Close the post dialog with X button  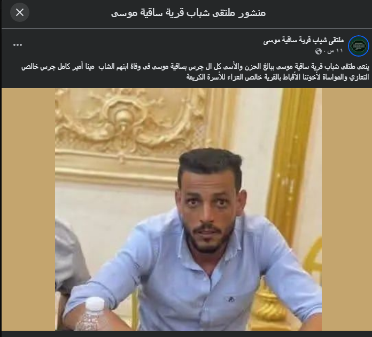tap(20, 12)
